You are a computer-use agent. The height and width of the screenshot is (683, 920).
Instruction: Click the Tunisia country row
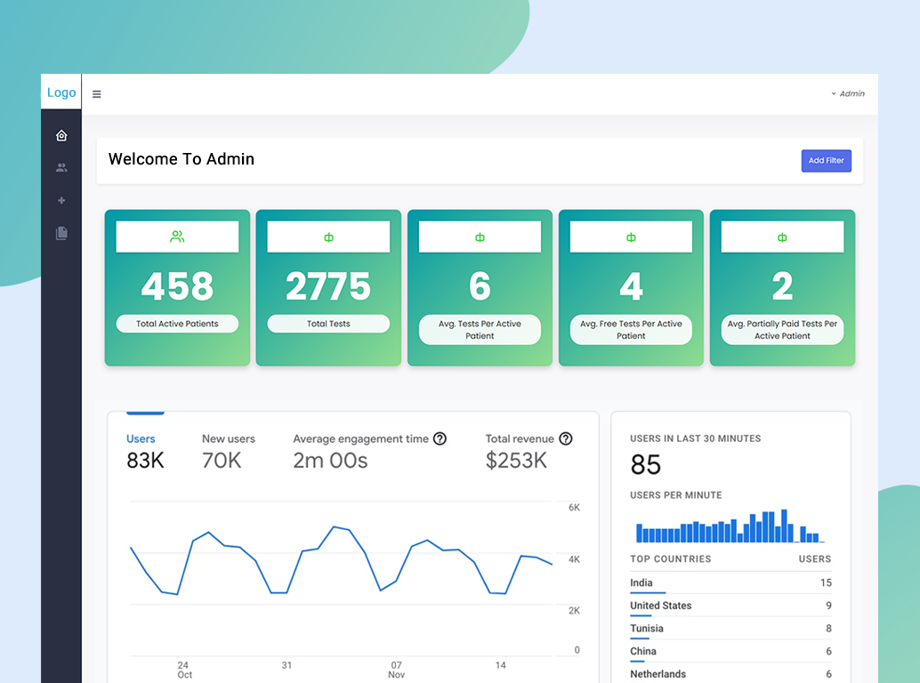click(730, 629)
